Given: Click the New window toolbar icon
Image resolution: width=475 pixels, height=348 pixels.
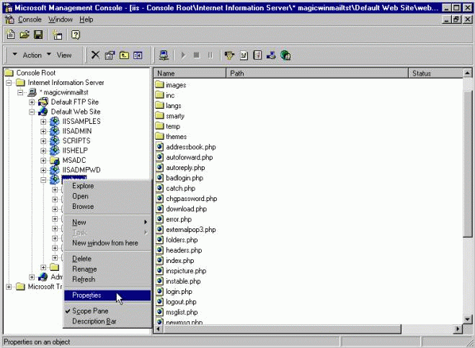Looking at the screenshot, I should point(57,35).
